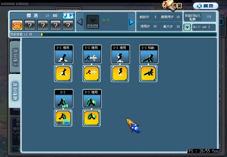Switch to the 主動技能 tab
Screen dimensions: 227x157
pos(15,57)
